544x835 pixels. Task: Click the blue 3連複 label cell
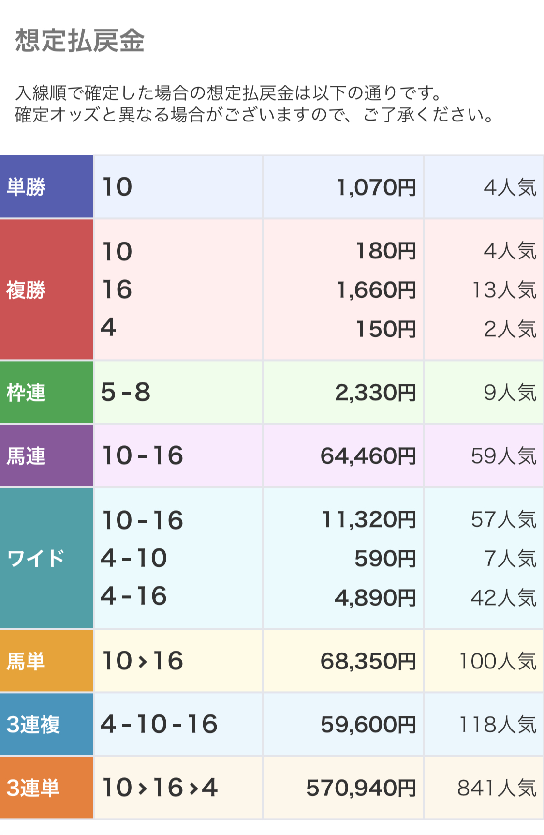[46, 724]
